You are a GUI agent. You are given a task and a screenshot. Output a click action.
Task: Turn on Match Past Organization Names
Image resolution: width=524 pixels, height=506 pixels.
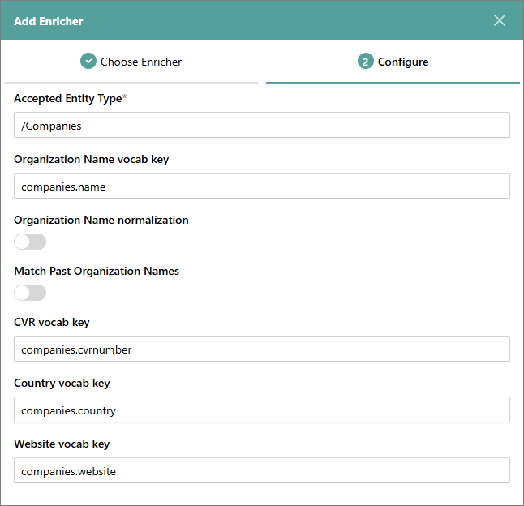(x=30, y=293)
